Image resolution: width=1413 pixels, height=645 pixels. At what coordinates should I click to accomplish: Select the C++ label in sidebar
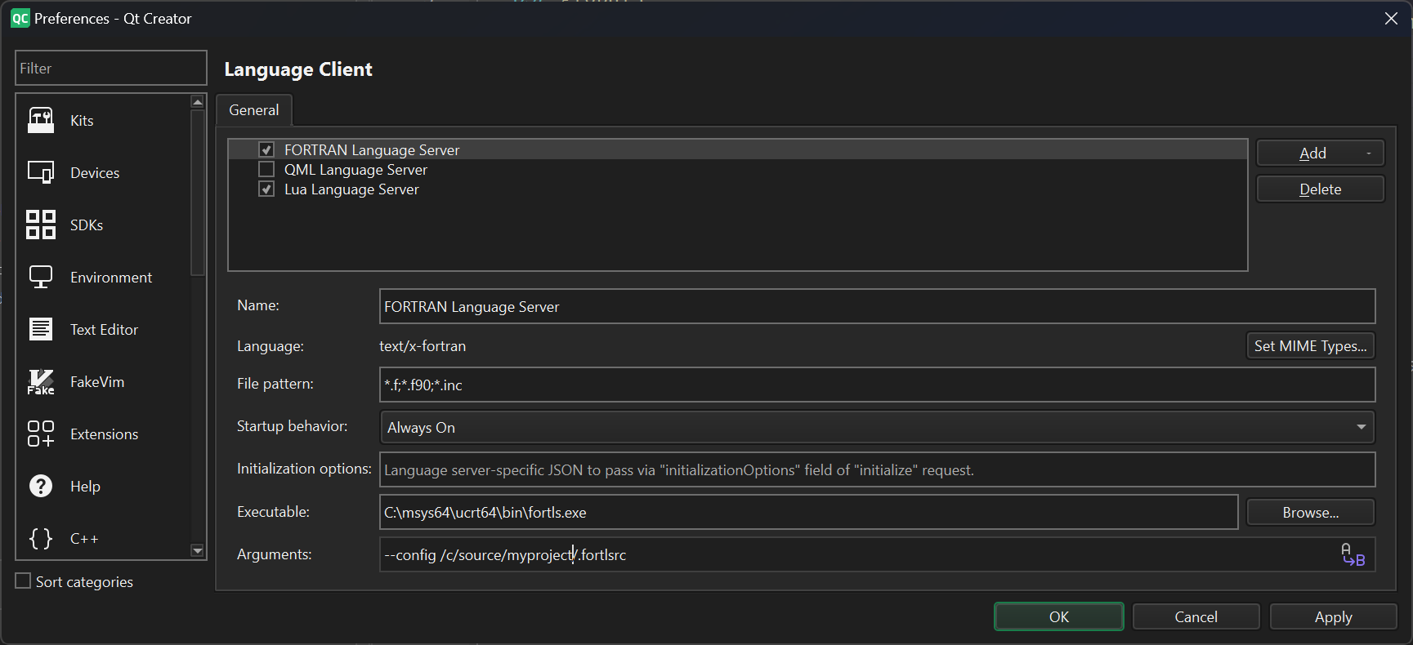coord(84,538)
